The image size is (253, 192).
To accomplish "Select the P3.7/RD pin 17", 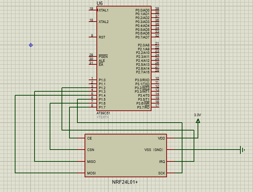I will click(x=155, y=107).
